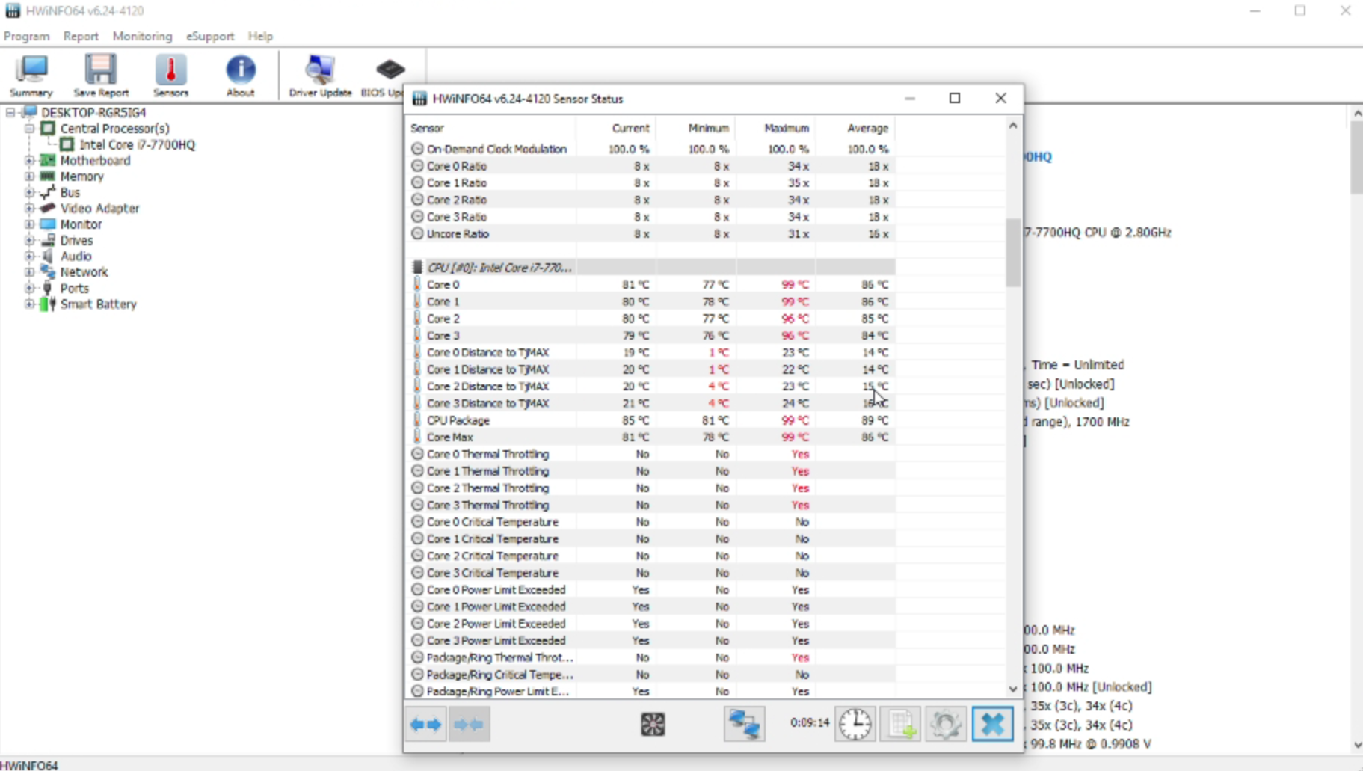
Task: Click the Save Report floppy icon
Action: tap(101, 75)
